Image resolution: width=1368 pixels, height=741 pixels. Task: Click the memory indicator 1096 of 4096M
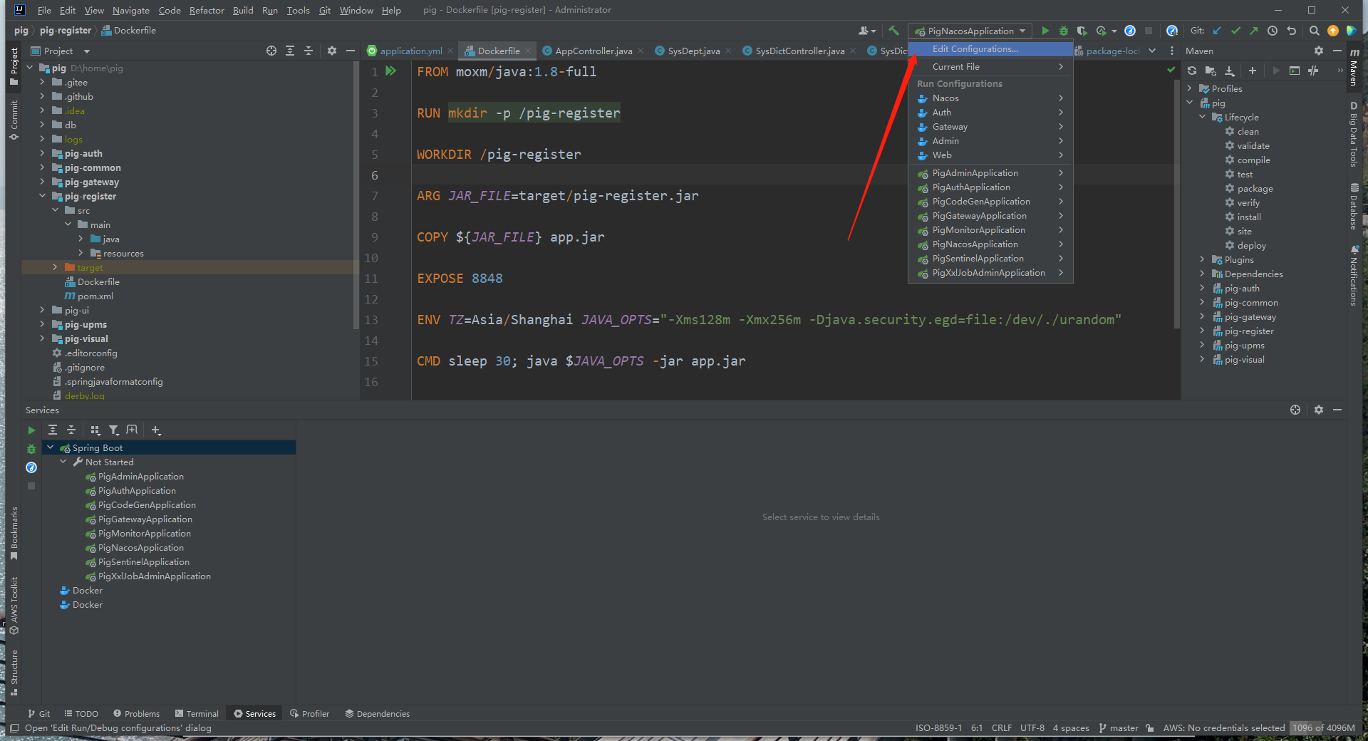click(1324, 727)
